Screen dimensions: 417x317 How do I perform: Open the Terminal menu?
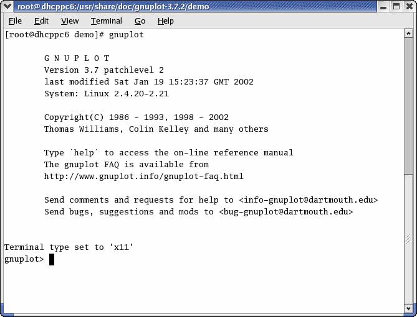tap(107, 21)
